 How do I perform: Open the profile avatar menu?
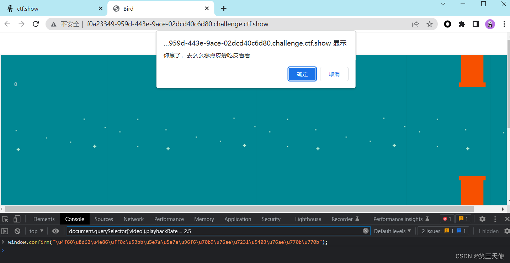pos(490,24)
